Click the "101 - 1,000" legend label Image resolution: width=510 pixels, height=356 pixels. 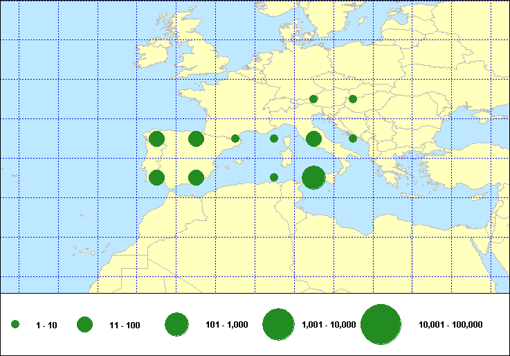229,325
